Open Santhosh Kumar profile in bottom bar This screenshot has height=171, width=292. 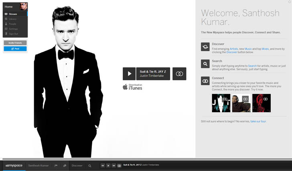click(x=39, y=165)
